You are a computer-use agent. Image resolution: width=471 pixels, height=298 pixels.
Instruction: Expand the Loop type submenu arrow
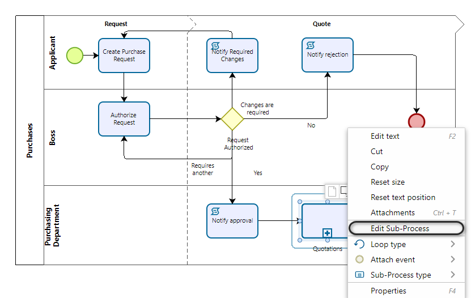[453, 244]
